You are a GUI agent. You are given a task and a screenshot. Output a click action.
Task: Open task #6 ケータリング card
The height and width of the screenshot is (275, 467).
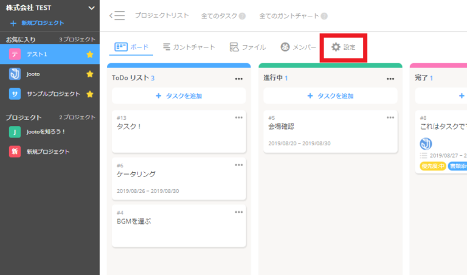pyautogui.click(x=179, y=179)
